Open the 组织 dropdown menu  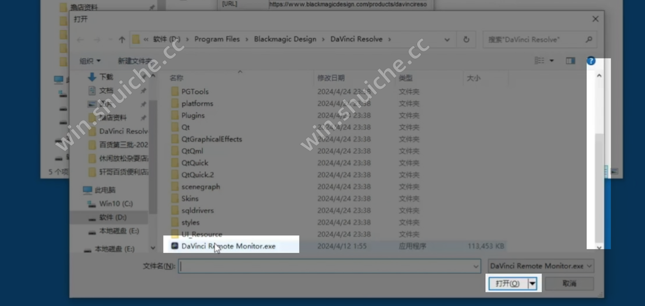point(89,61)
